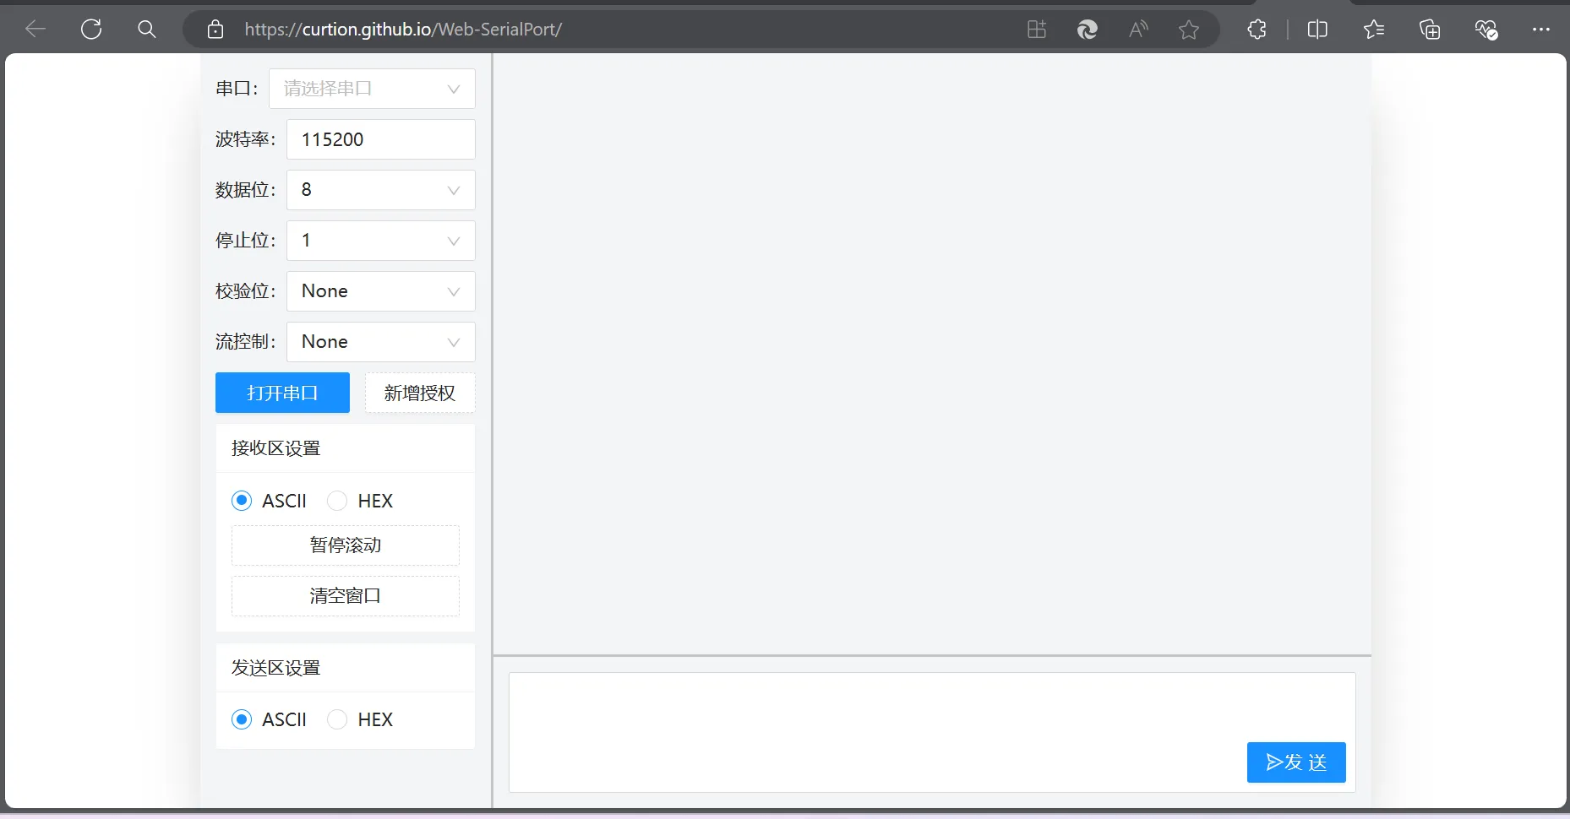The height and width of the screenshot is (819, 1570).
Task: Open the 流控制 flow control dropdown
Action: pos(380,342)
